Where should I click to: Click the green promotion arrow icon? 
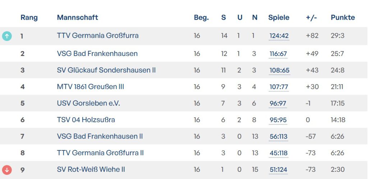point(7,36)
